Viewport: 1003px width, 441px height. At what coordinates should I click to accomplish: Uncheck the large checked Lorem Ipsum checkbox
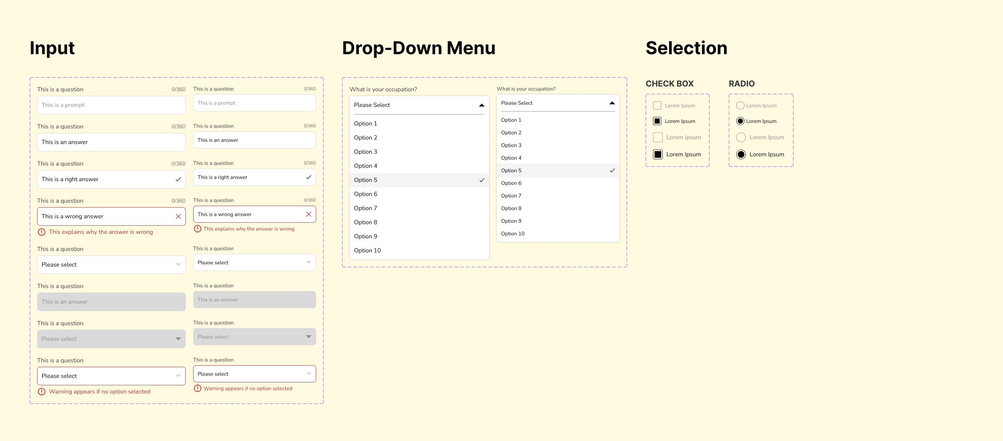pos(658,154)
